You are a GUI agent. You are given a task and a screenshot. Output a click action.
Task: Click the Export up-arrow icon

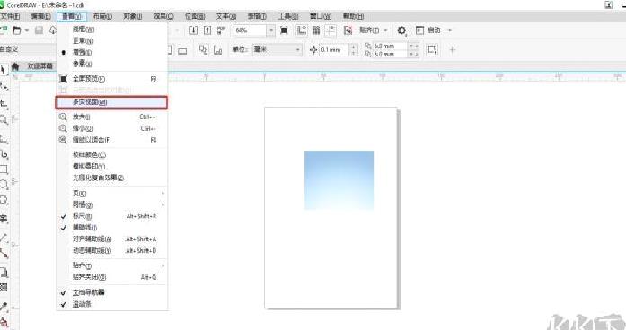pos(207,30)
